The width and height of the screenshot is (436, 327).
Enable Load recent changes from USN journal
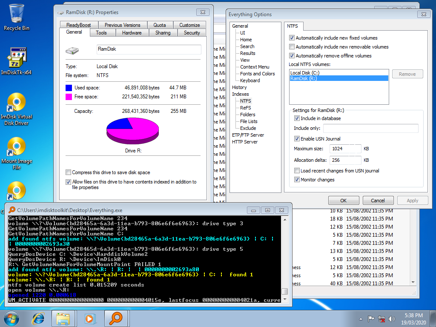tap(297, 170)
